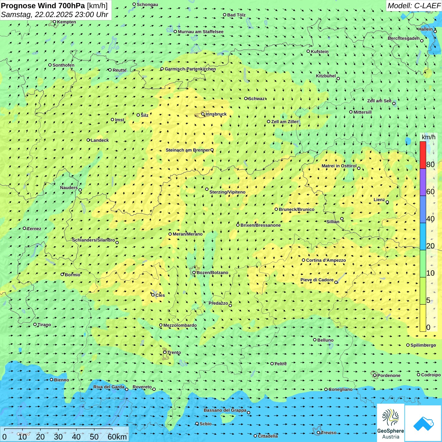Image resolution: width=442 pixels, height=442 pixels.
Task: Select the Kufstein city label
Action: pyautogui.click(x=320, y=51)
